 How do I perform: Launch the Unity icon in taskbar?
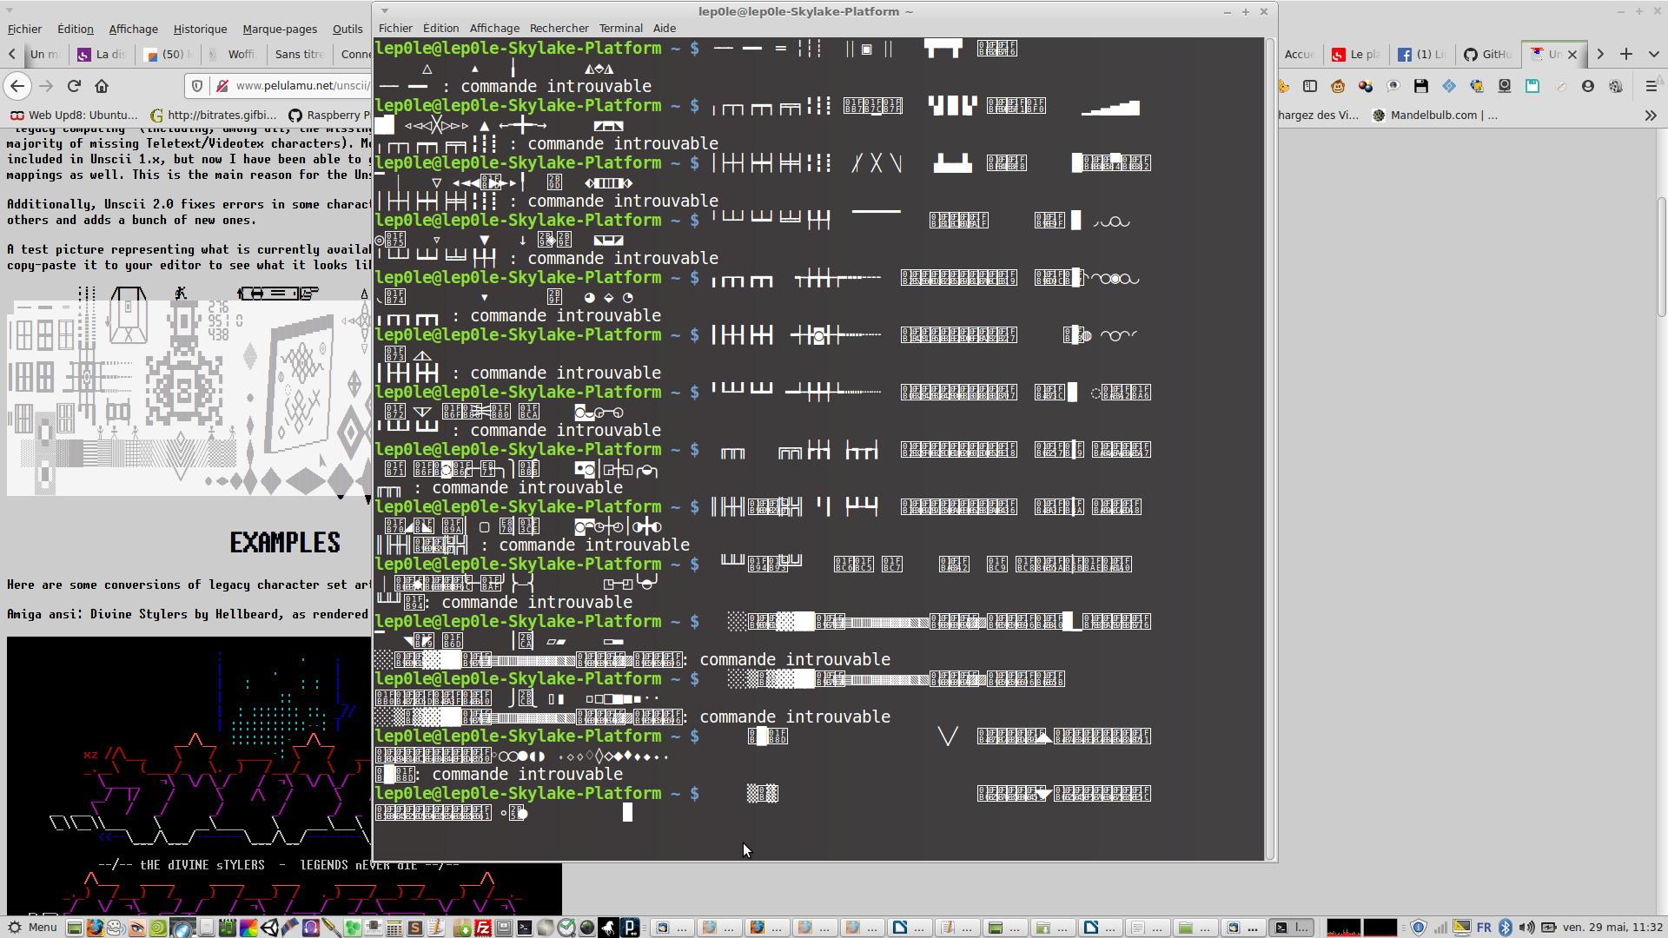pyautogui.click(x=269, y=928)
